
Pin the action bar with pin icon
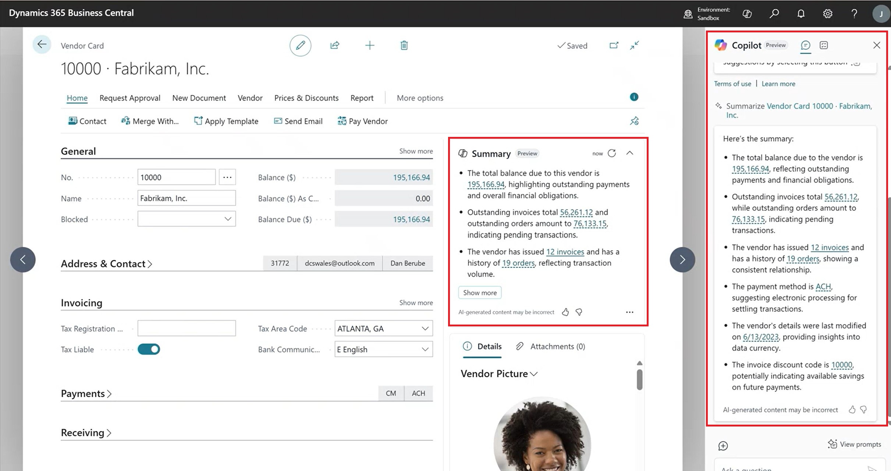click(x=634, y=121)
